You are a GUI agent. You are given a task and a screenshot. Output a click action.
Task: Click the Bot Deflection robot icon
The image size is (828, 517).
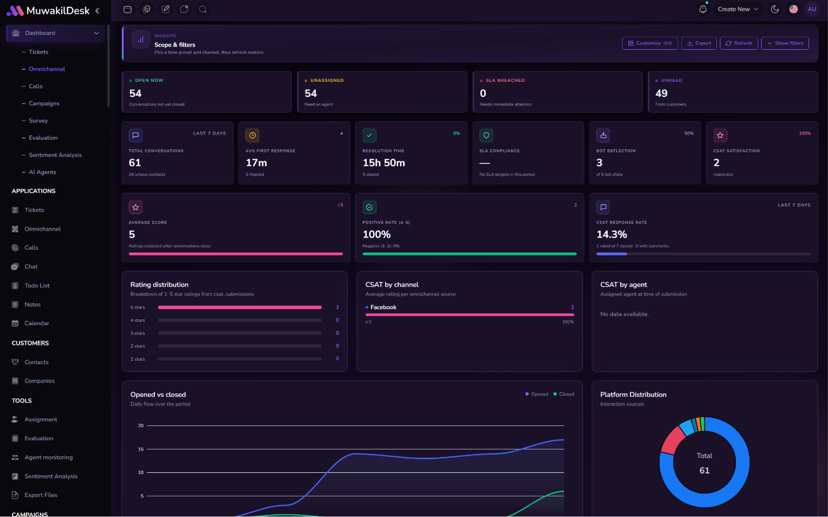pyautogui.click(x=603, y=136)
